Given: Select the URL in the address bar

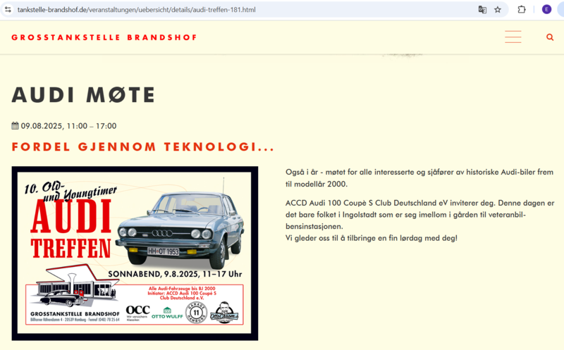Looking at the screenshot, I should (x=136, y=10).
